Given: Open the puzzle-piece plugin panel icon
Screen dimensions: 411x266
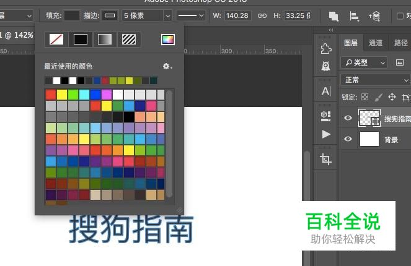Looking at the screenshot, I should [326, 49].
